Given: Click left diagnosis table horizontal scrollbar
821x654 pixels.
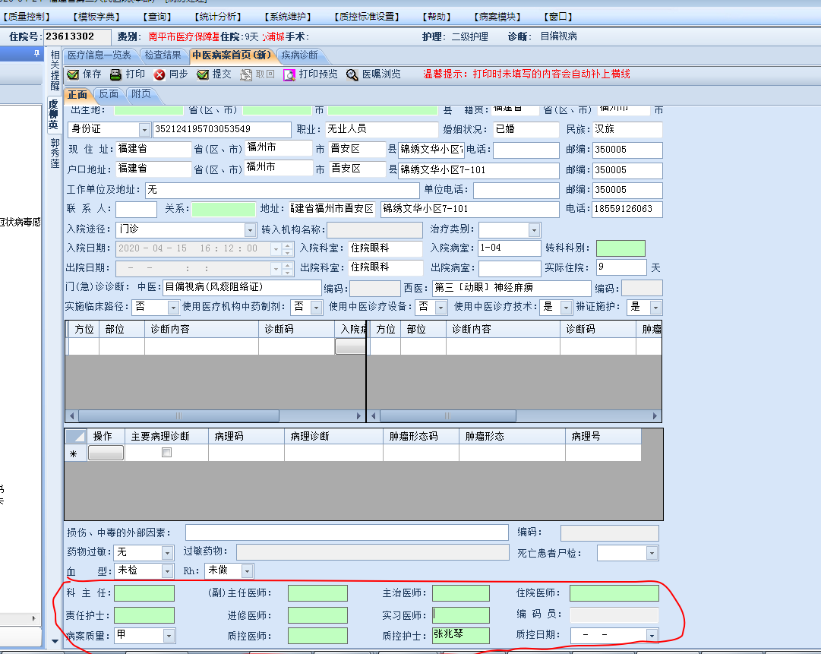Looking at the screenshot, I should 178,415.
